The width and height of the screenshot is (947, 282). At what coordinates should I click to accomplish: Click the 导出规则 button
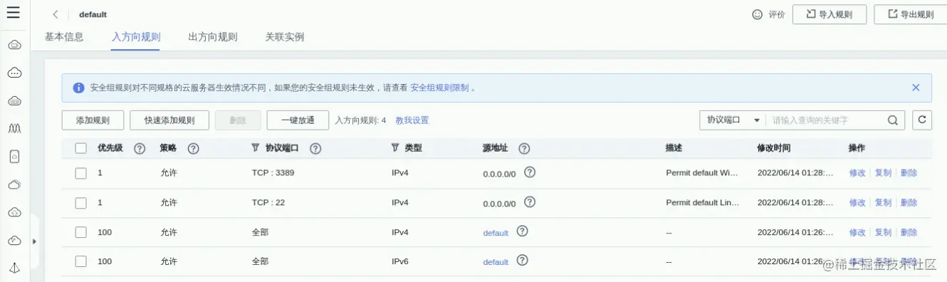tap(910, 14)
